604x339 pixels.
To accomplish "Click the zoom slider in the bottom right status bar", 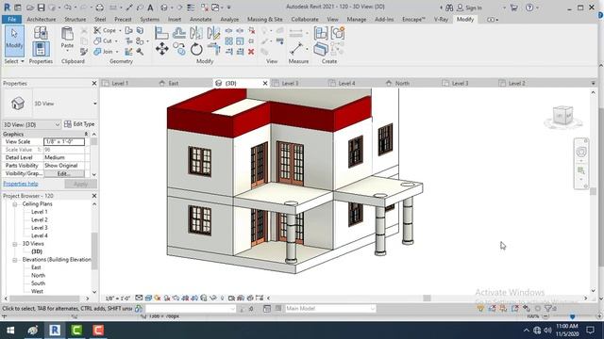I will [x=573, y=316].
